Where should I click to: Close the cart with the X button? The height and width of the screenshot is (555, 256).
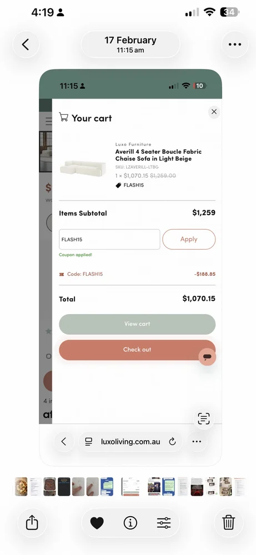[x=214, y=112]
